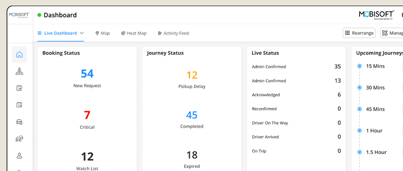The height and width of the screenshot is (171, 403).
Task: Click the Mobisoft logo in sidebar top
Action: (x=19, y=15)
